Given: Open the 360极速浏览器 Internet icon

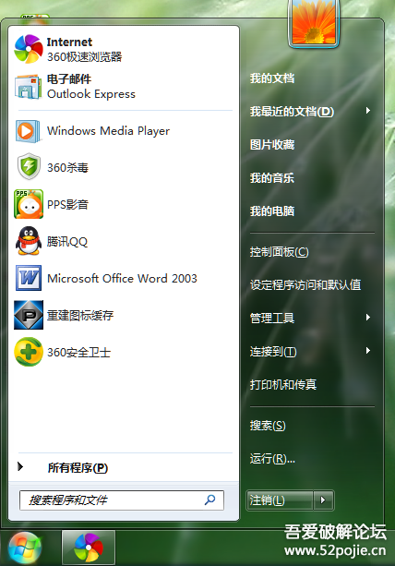Looking at the screenshot, I should [29, 49].
